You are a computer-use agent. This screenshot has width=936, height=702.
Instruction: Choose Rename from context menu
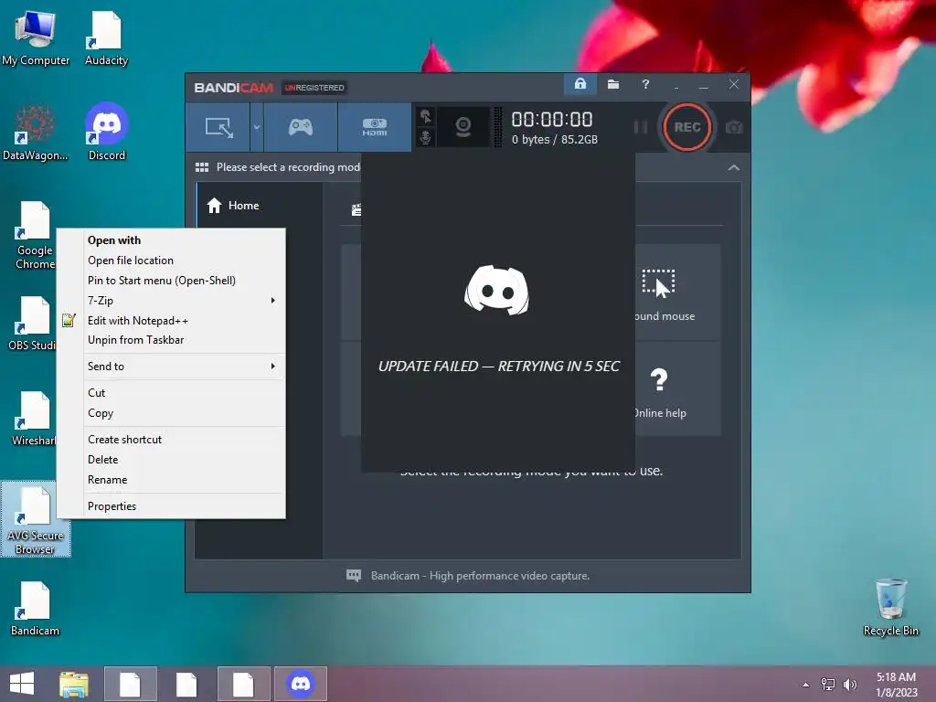coord(171,480)
